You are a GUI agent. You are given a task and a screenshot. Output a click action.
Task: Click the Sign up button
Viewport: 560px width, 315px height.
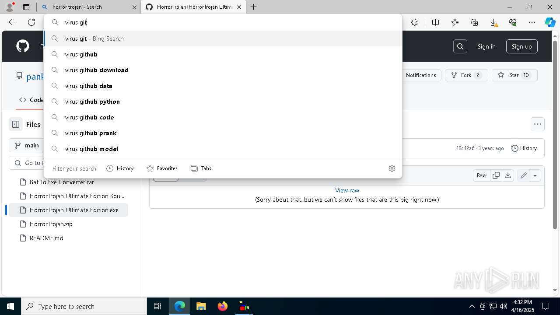click(x=522, y=46)
